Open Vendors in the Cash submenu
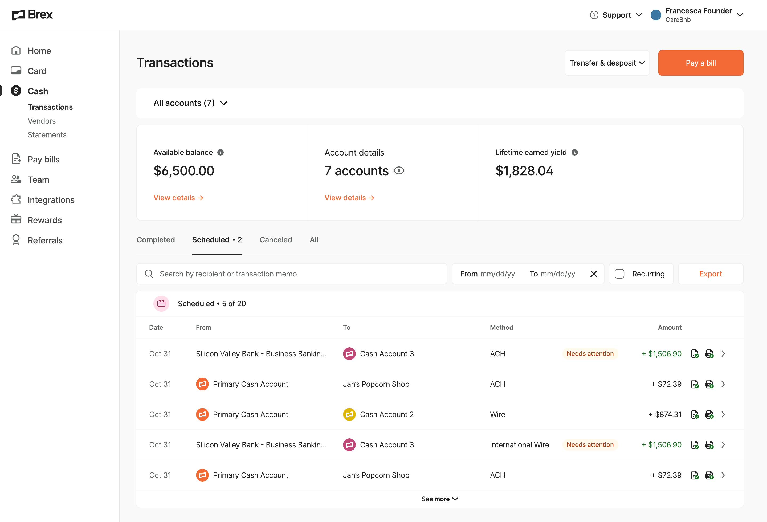 pyautogui.click(x=42, y=121)
